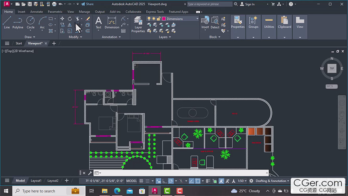Open the annotation scale 1:50 dropdown
The height and width of the screenshot is (196, 348).
click(x=242, y=181)
